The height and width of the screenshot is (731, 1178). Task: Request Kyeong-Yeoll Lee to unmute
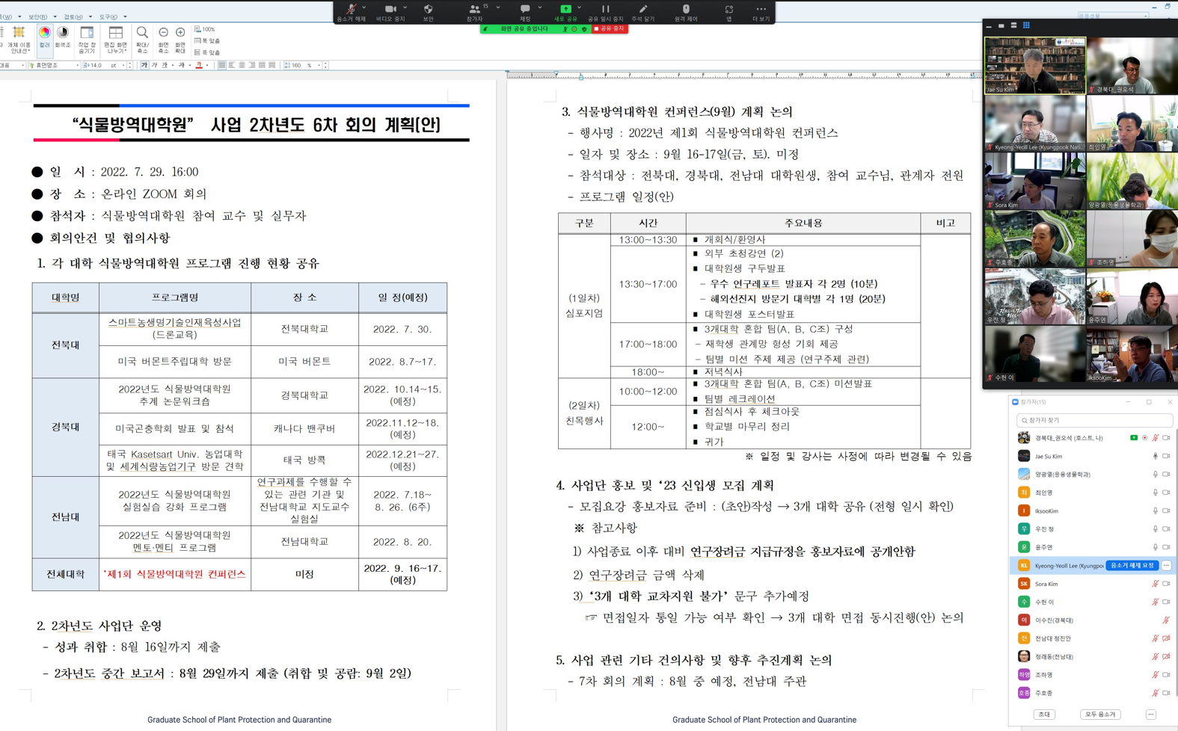[x=1132, y=566]
